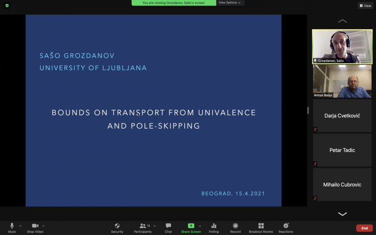376x235 pixels.
Task: Stop Video camera toggle
Action: (x=35, y=226)
